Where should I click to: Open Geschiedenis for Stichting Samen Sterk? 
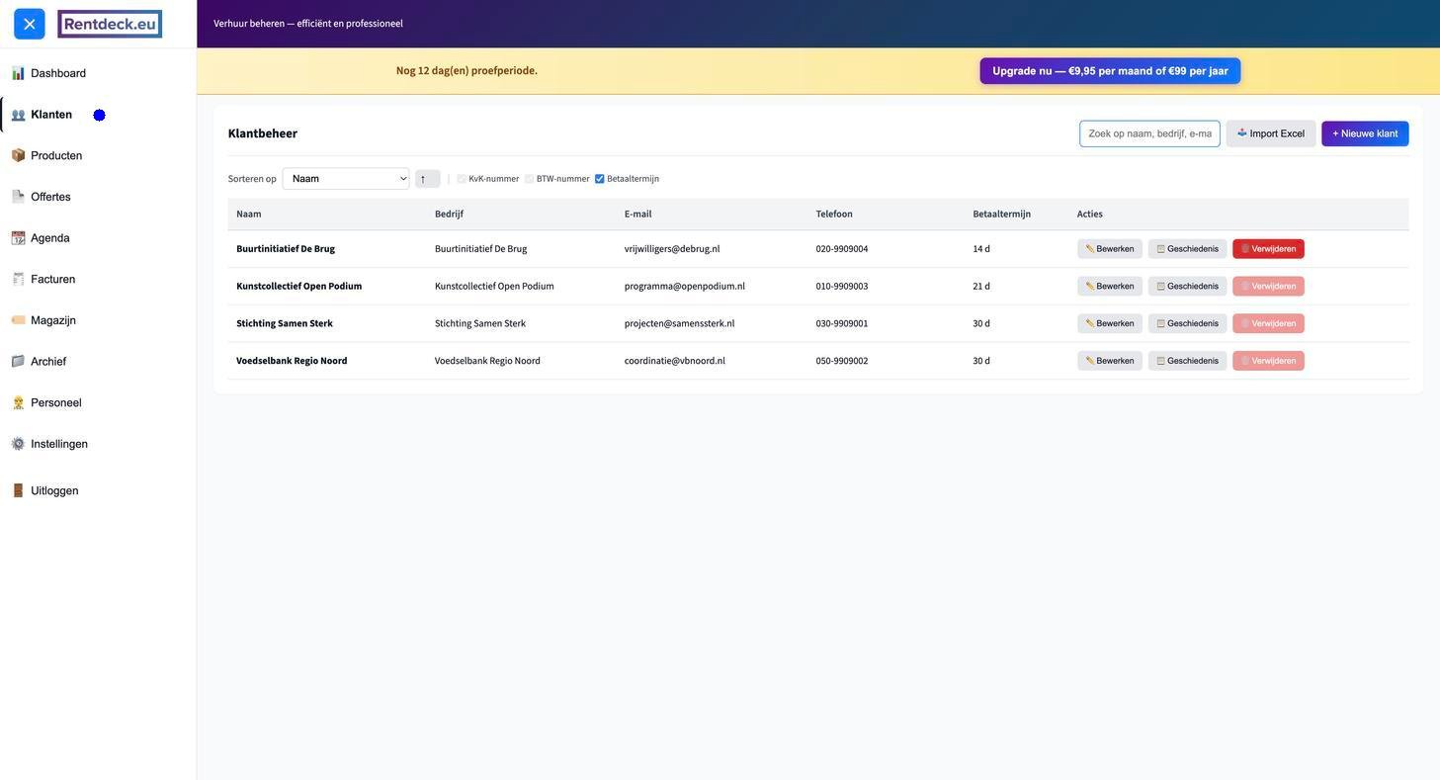pos(1187,323)
